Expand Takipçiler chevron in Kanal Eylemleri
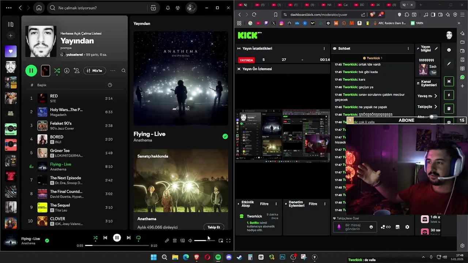This screenshot has width=468, height=263. (x=435, y=107)
